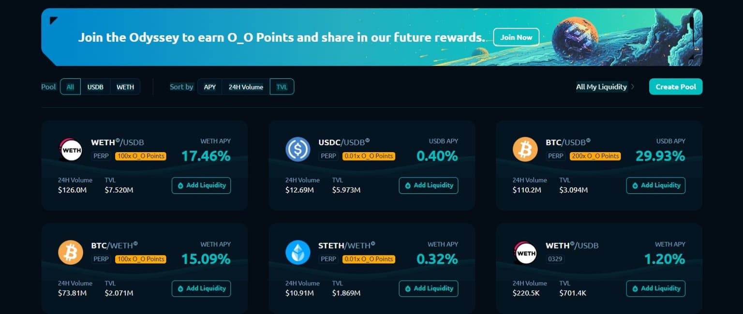Sort pools by TVL
The height and width of the screenshot is (314, 743).
(282, 87)
